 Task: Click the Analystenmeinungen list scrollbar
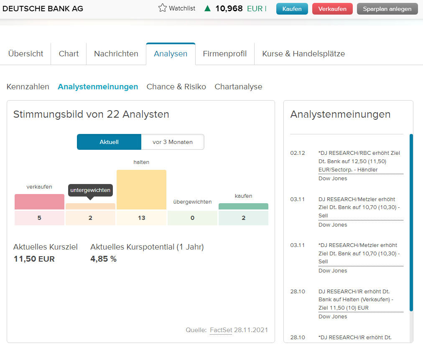pyautogui.click(x=411, y=222)
